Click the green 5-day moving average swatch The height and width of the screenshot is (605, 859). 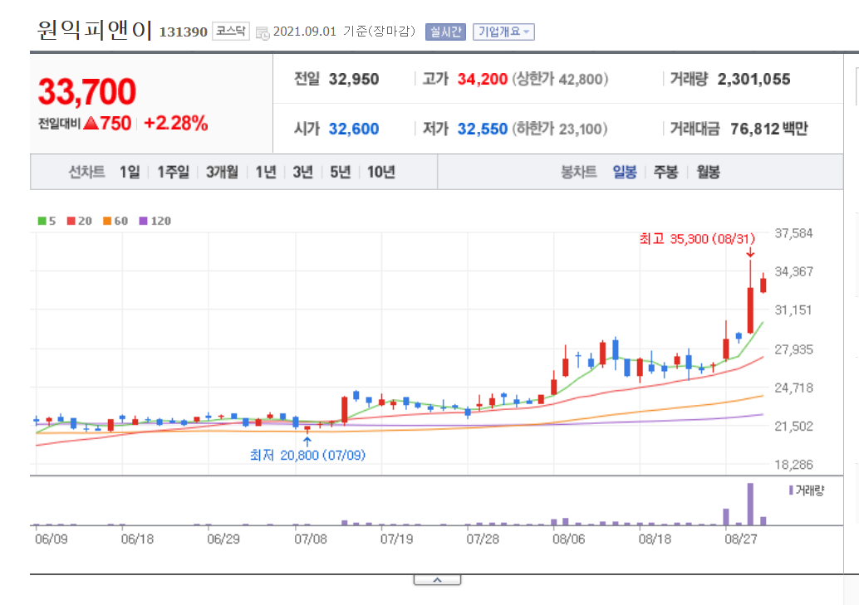click(x=42, y=221)
